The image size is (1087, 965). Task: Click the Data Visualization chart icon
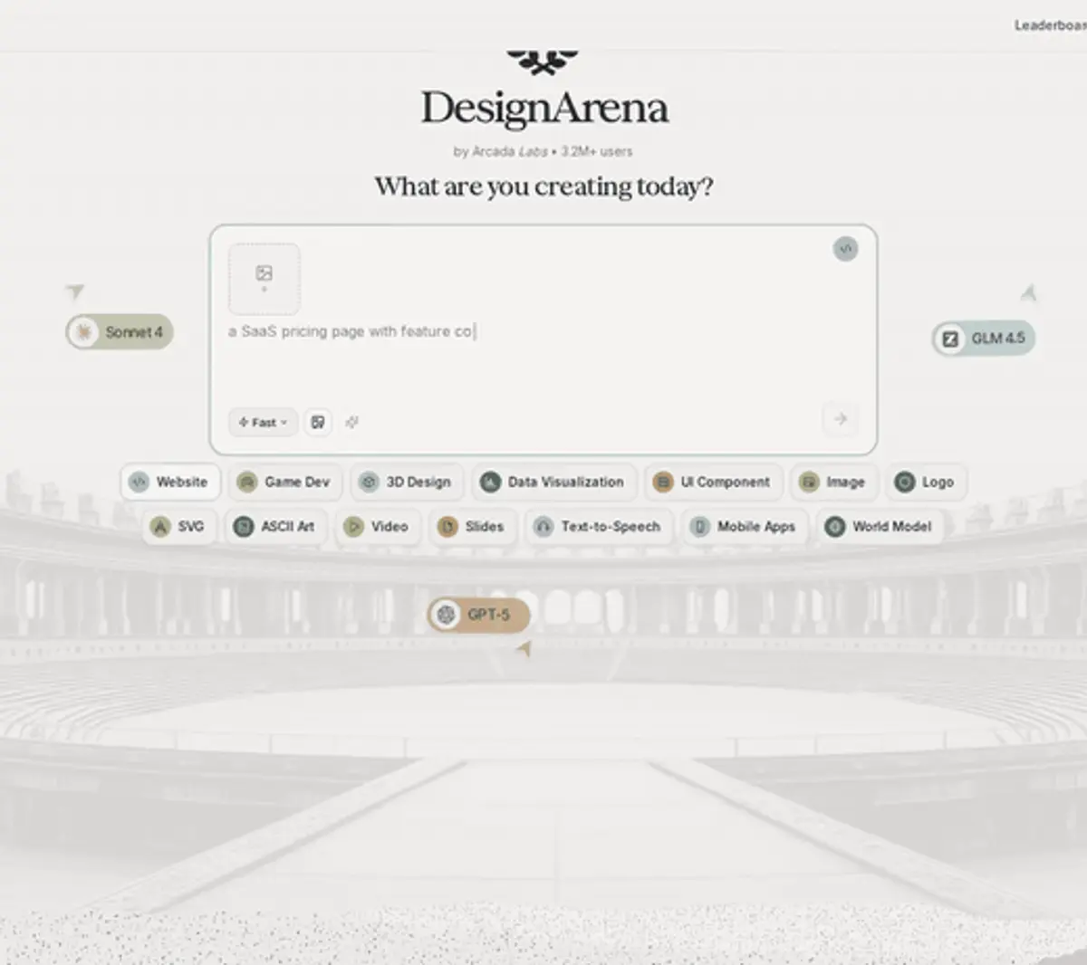(490, 482)
